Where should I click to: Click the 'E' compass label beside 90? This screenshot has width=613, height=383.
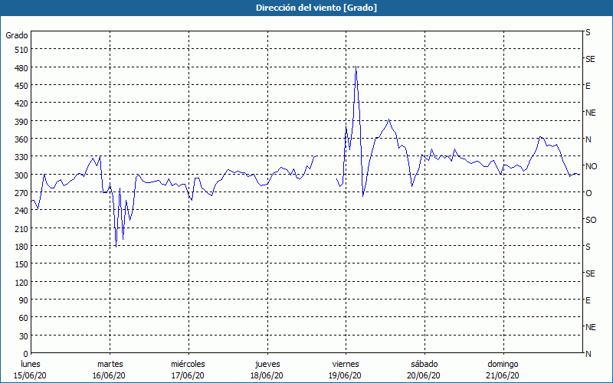click(588, 300)
